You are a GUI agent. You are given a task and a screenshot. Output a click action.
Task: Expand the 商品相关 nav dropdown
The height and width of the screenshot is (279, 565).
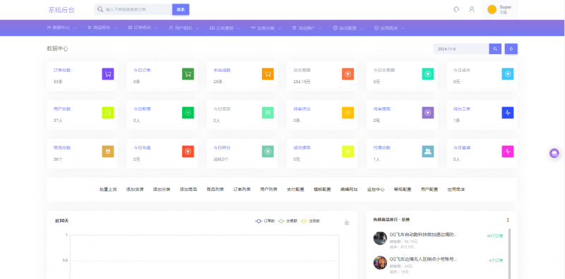pos(102,27)
